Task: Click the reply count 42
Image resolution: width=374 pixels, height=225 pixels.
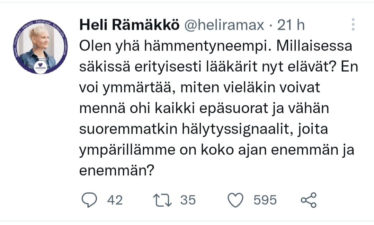Action: pyautogui.click(x=115, y=200)
